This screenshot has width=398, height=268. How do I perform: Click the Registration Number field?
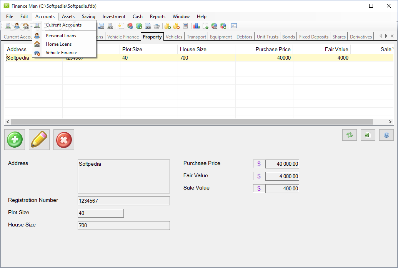(123, 201)
